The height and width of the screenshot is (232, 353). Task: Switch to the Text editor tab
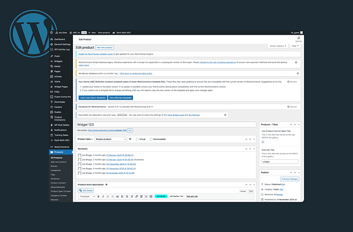coord(251,191)
